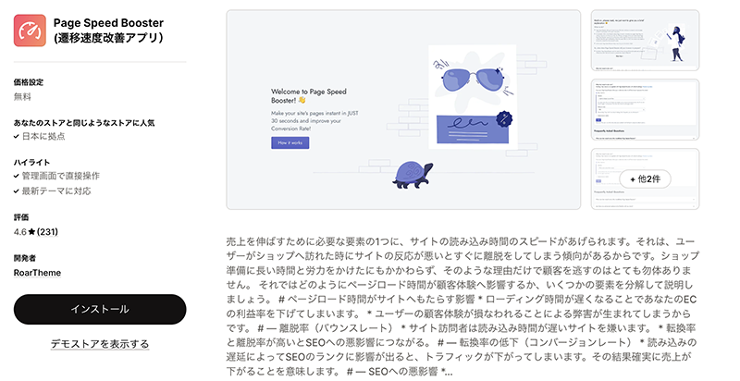Click the star icon next to 4.6
740x381 pixels.
[x=31, y=231]
